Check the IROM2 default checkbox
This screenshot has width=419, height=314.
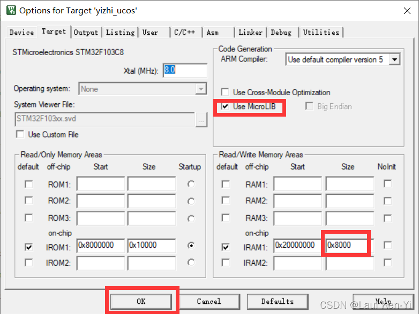(28, 263)
